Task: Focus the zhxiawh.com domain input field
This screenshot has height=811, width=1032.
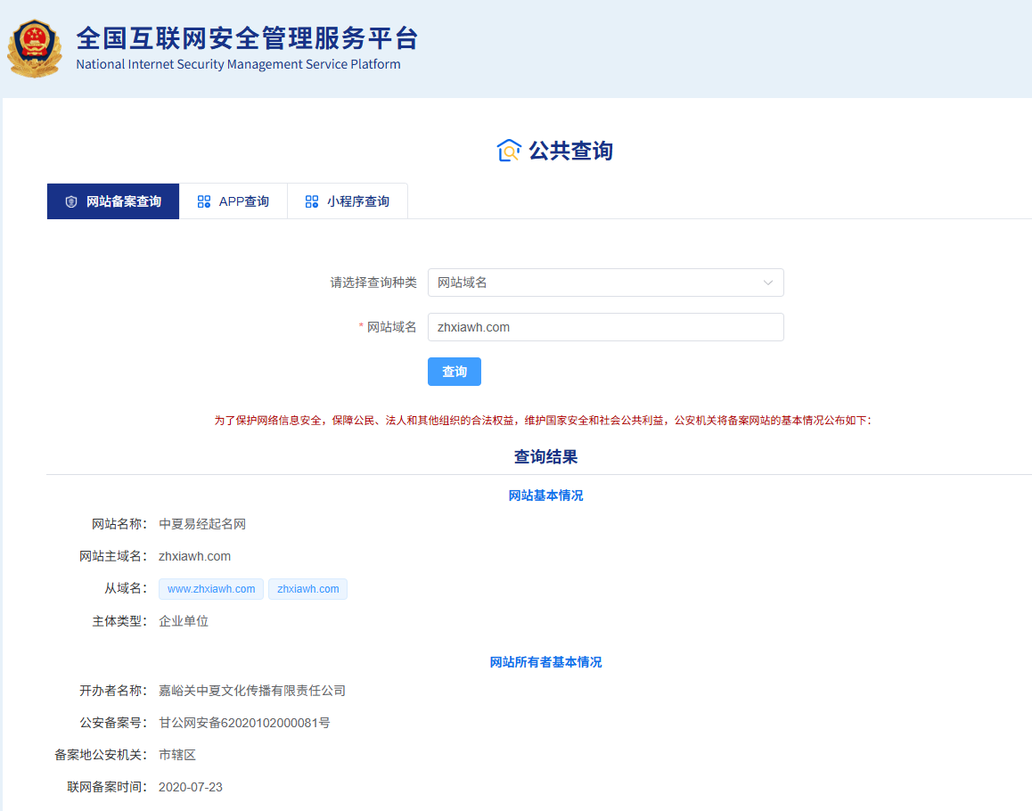Action: pyautogui.click(x=605, y=327)
